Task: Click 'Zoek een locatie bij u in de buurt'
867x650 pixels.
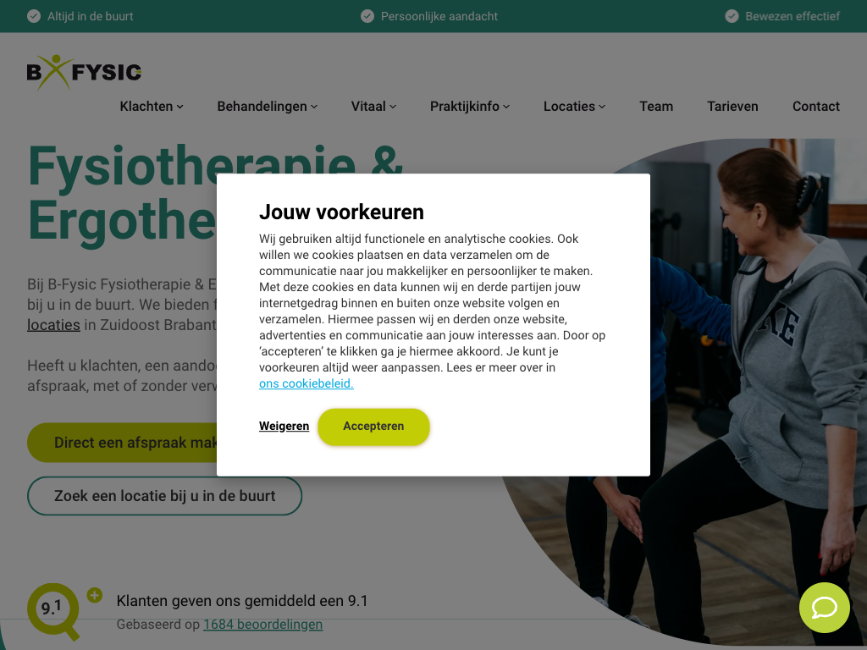Action: [164, 496]
